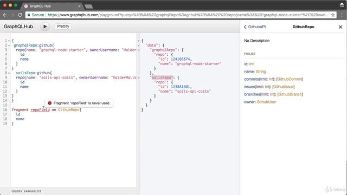This screenshot has height=195, width=347.
Task: Click the commits field in docs
Action: coord(252,79)
